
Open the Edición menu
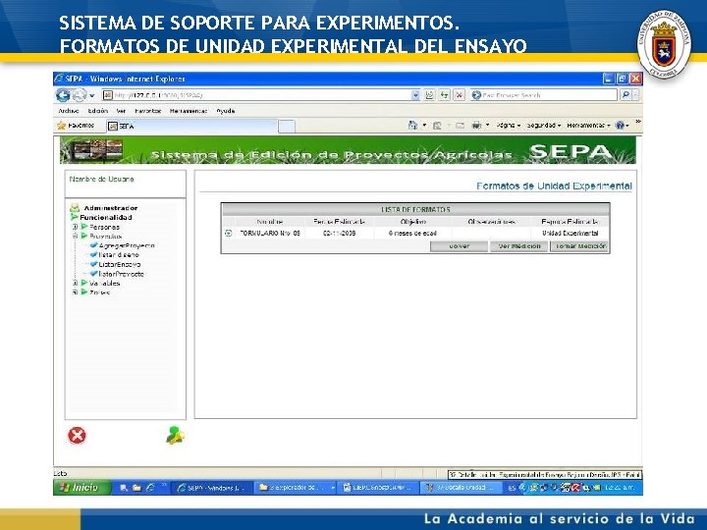[98, 111]
